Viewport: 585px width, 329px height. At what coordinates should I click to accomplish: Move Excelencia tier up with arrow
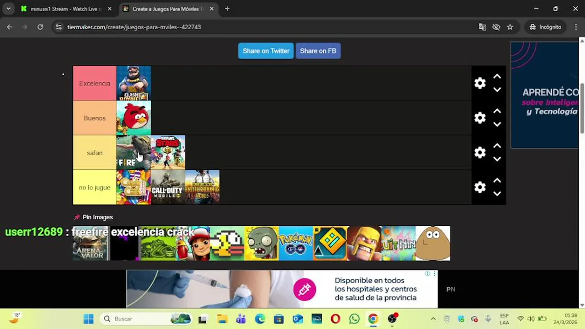(x=497, y=77)
